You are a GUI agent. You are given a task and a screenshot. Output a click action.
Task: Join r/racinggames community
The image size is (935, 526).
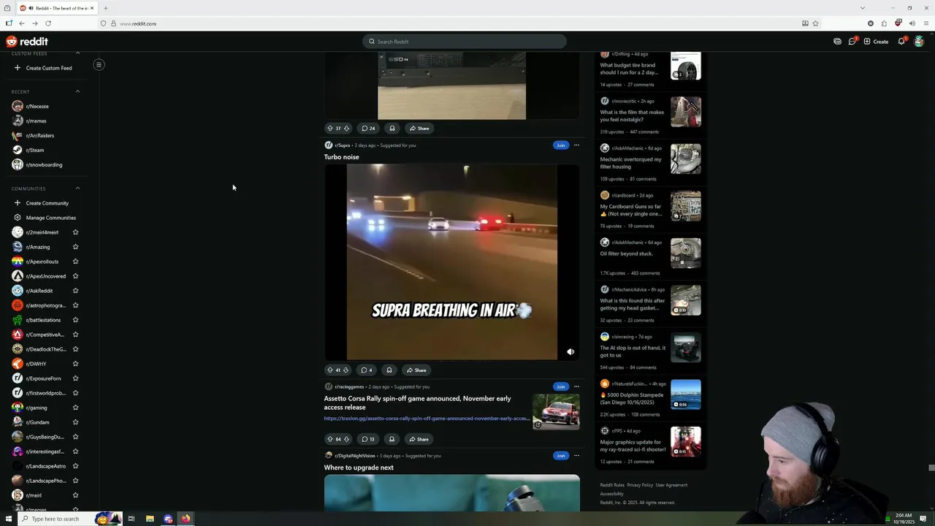click(560, 386)
